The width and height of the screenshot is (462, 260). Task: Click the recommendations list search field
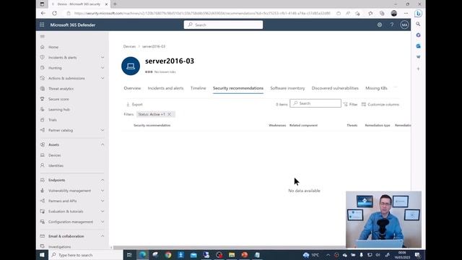315,103
